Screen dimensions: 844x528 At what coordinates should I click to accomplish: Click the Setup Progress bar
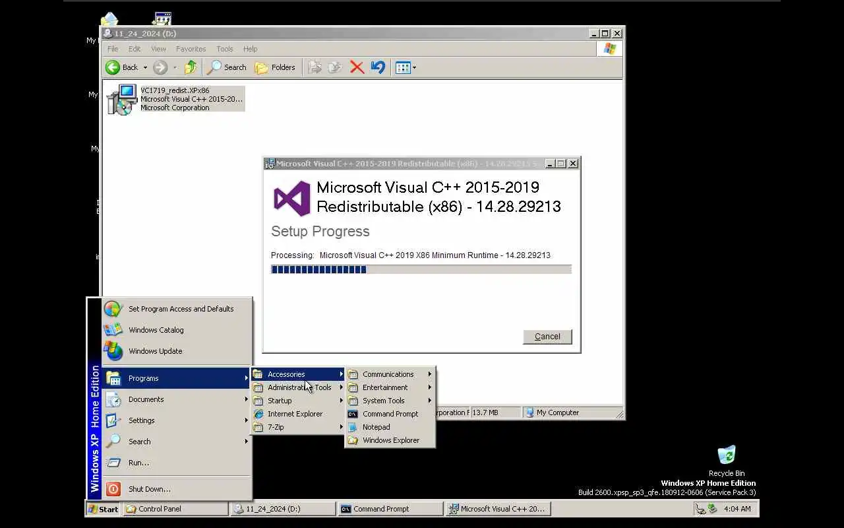[421, 269]
